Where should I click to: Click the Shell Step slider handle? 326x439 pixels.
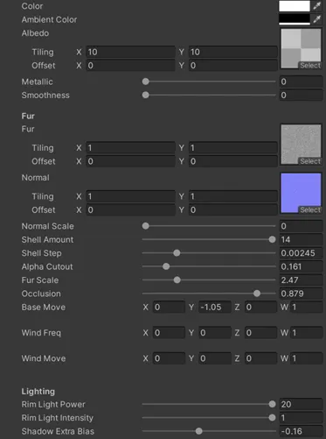(x=177, y=253)
